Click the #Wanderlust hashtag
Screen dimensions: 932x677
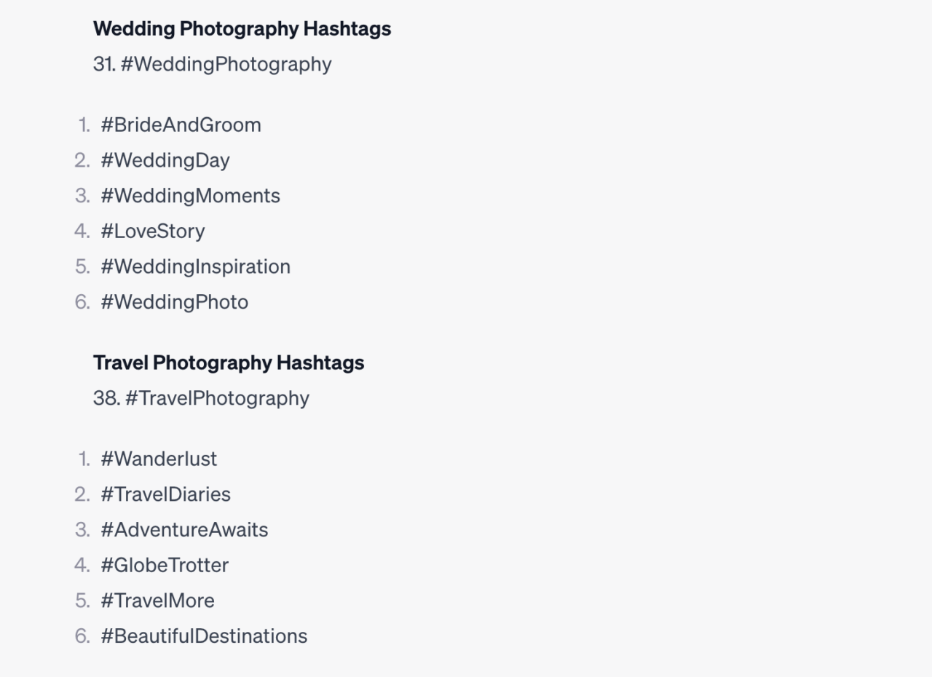point(159,459)
